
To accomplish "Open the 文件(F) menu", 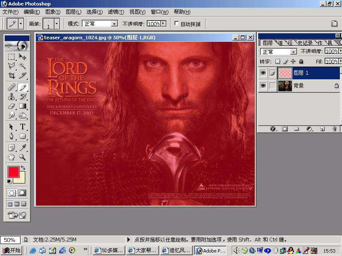I will coord(10,12).
